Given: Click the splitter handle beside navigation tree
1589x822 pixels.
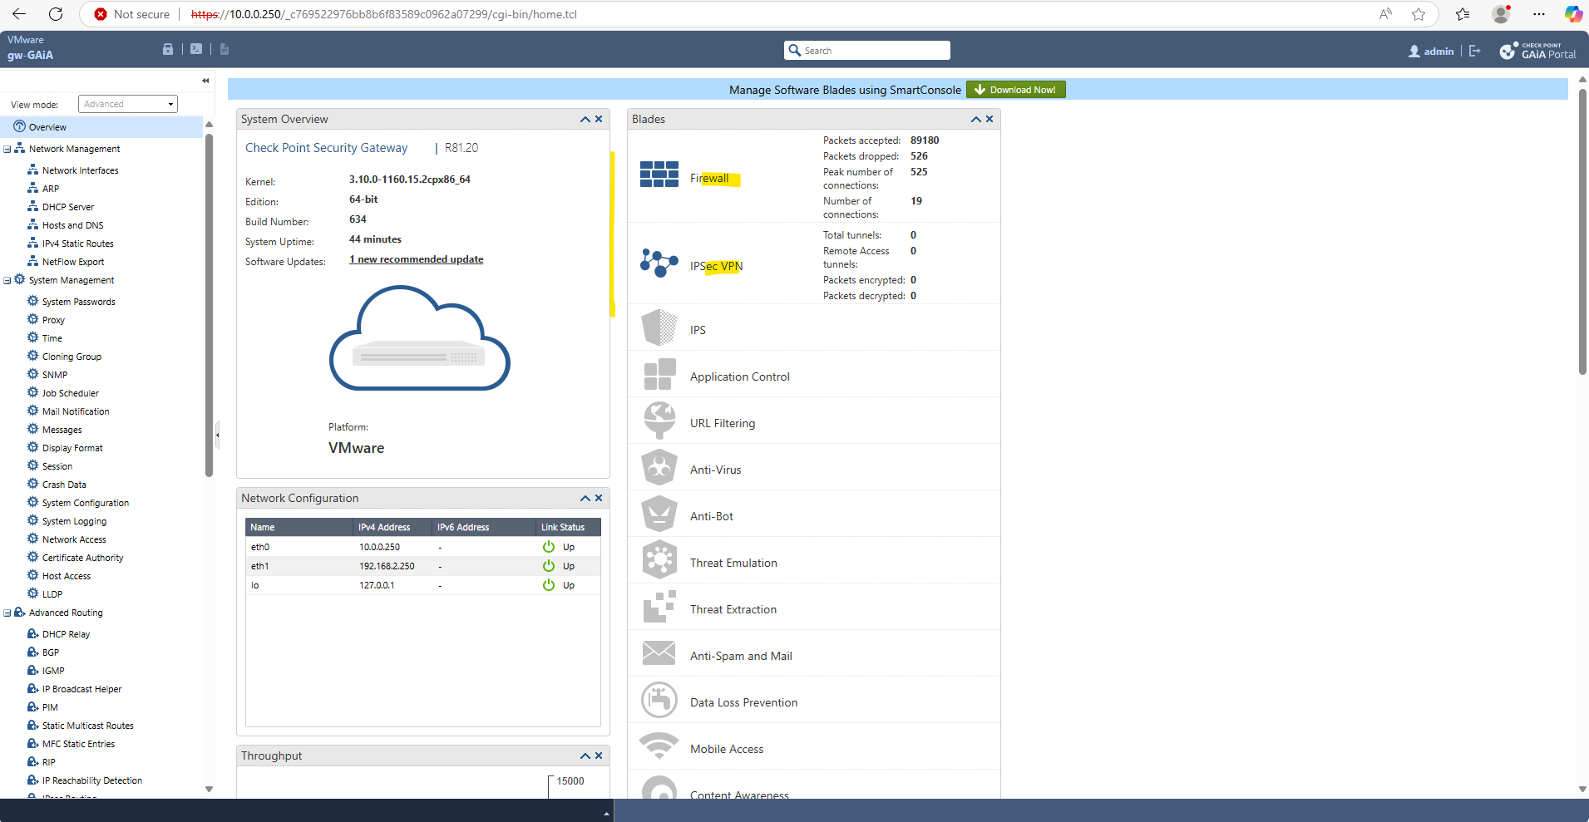Looking at the screenshot, I should (x=217, y=434).
